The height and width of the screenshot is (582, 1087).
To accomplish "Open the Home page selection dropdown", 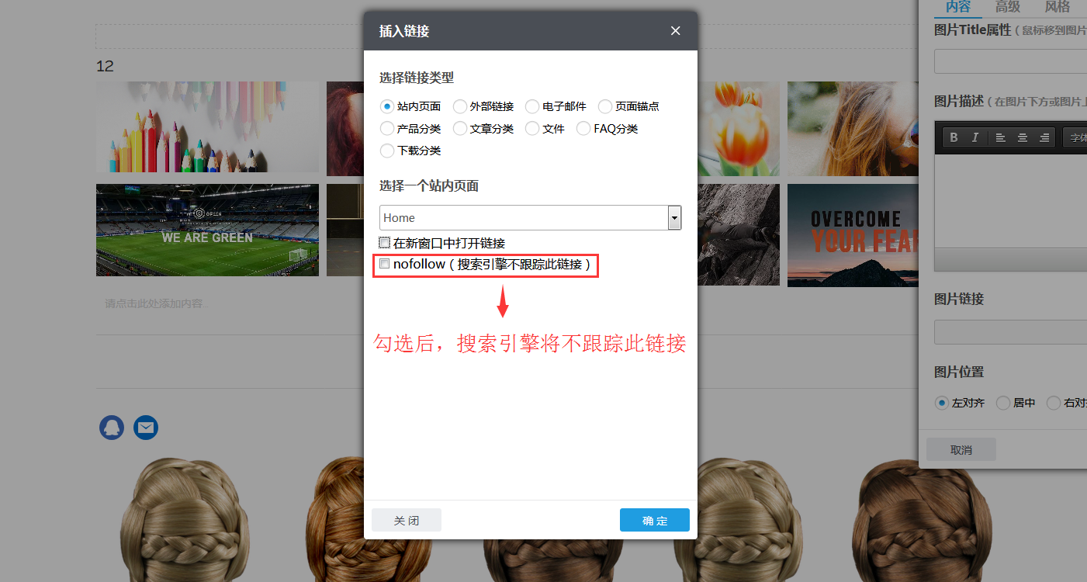I will (x=673, y=217).
